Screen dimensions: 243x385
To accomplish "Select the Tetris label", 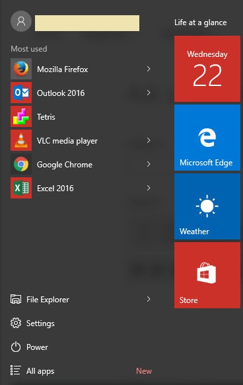I will (x=46, y=117).
